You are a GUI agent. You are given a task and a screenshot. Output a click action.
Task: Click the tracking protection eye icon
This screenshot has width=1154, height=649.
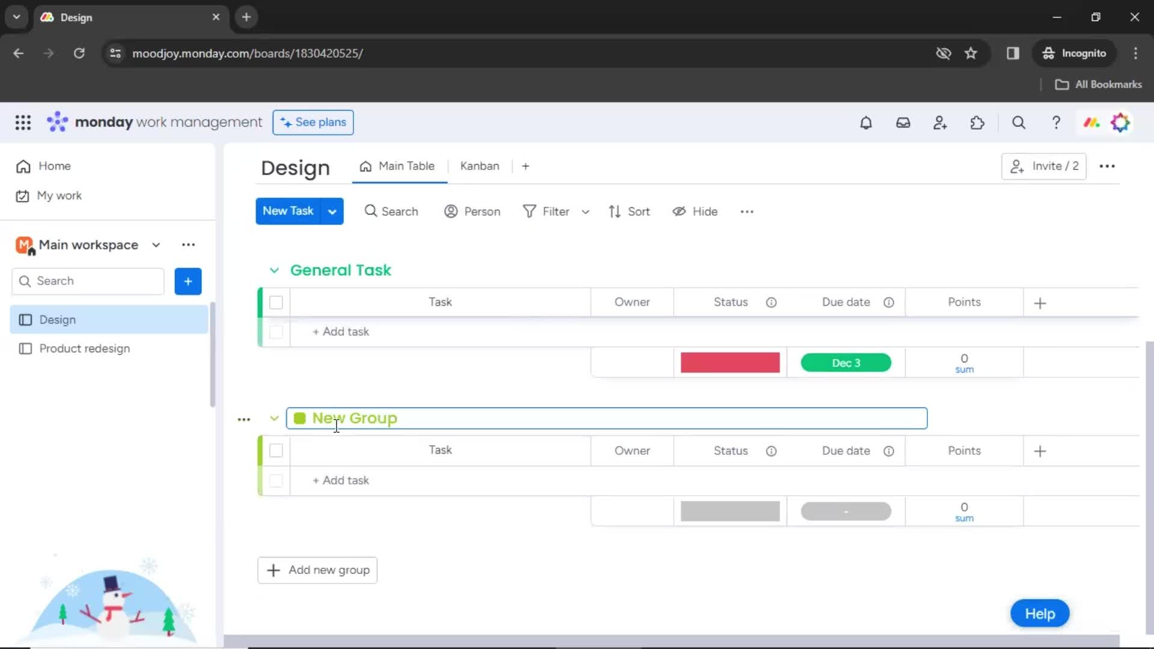[943, 53]
